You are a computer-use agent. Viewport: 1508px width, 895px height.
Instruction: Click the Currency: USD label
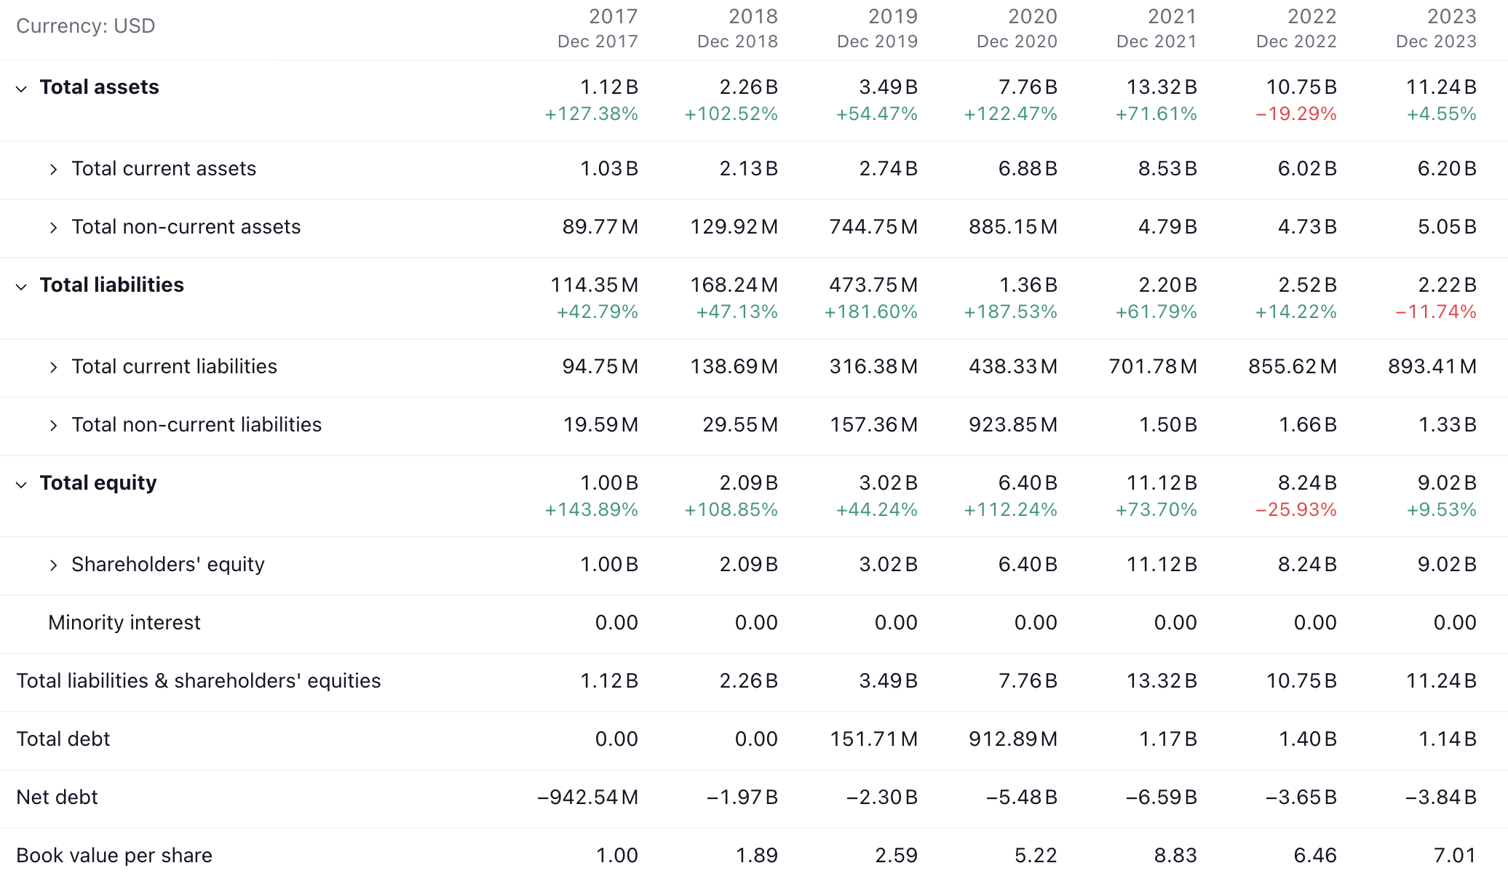pos(86,26)
